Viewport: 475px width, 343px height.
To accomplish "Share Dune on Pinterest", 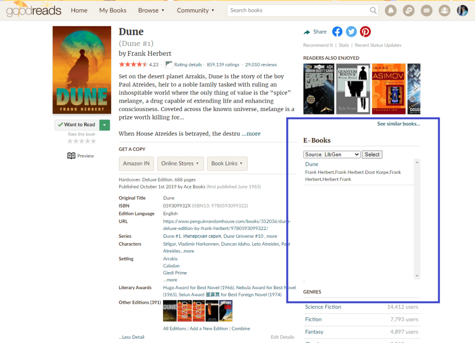I will 365,31.
